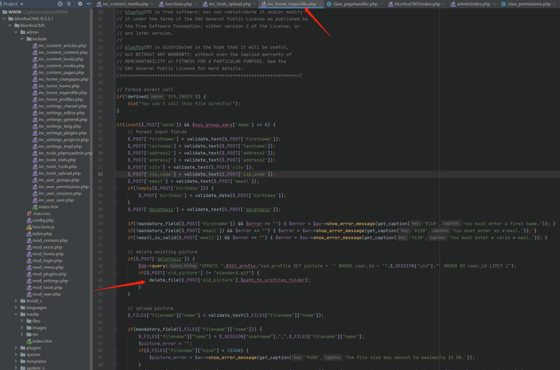Select inc_tools_phpmyadmin.php file icon
This screenshot has height=370, width=560.
click(x=35, y=153)
